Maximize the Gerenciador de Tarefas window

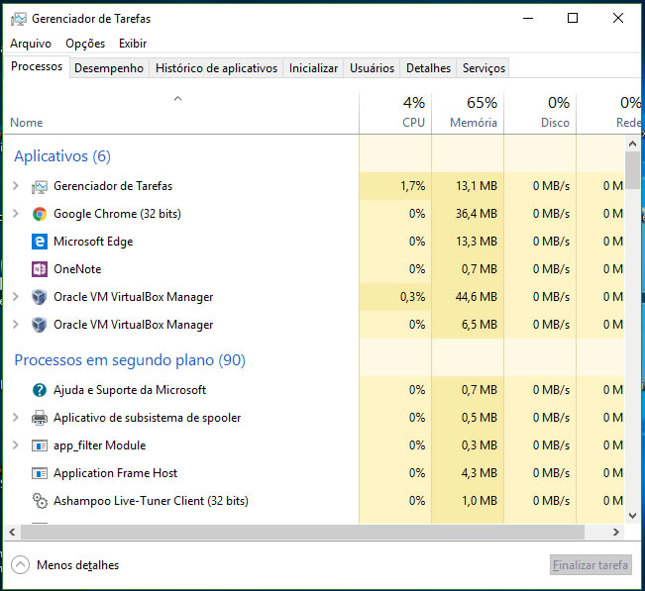tap(573, 18)
